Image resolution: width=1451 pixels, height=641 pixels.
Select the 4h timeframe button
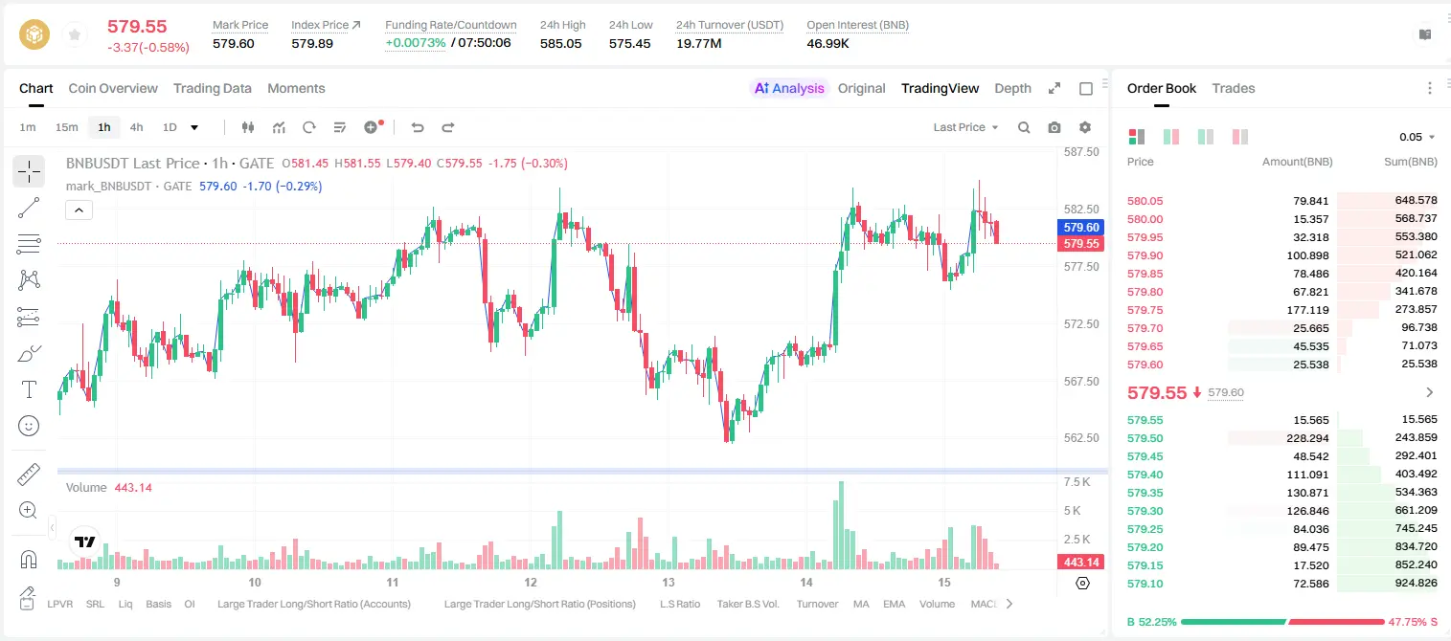tap(137, 127)
